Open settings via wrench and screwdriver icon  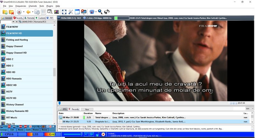click(x=70, y=12)
